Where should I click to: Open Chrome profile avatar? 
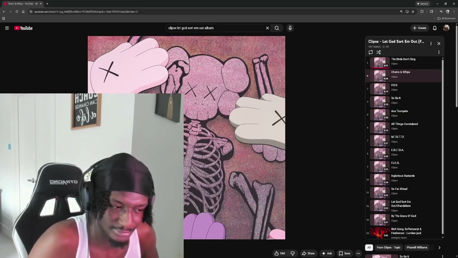[447, 11]
